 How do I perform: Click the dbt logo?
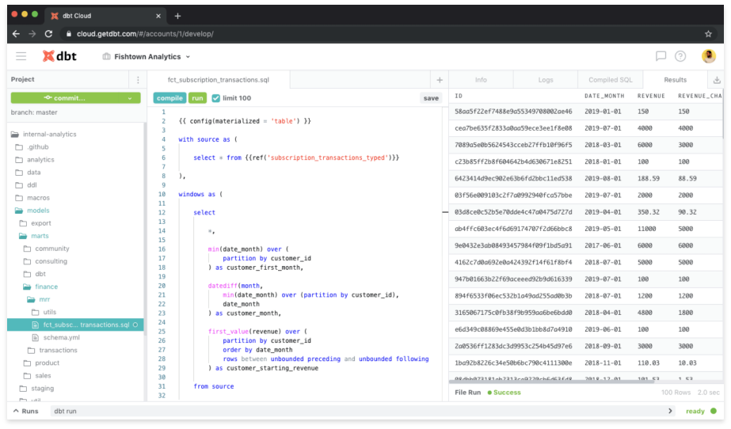(x=59, y=56)
